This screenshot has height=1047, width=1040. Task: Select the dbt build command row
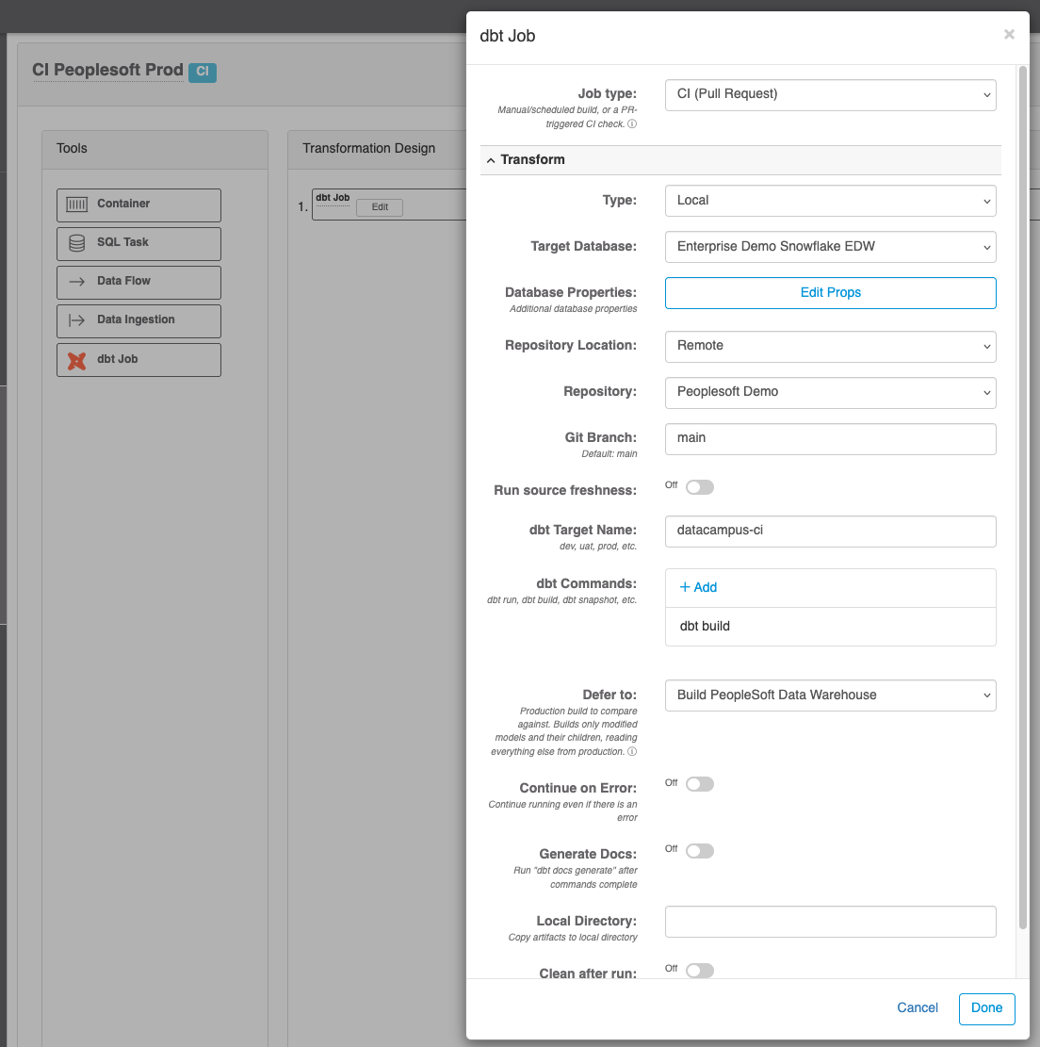[x=830, y=627]
